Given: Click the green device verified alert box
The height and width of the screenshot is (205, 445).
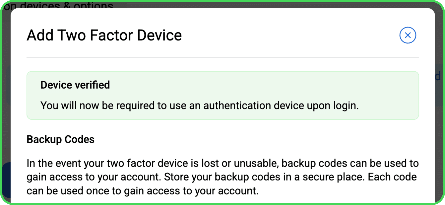Looking at the screenshot, I should [x=223, y=95].
